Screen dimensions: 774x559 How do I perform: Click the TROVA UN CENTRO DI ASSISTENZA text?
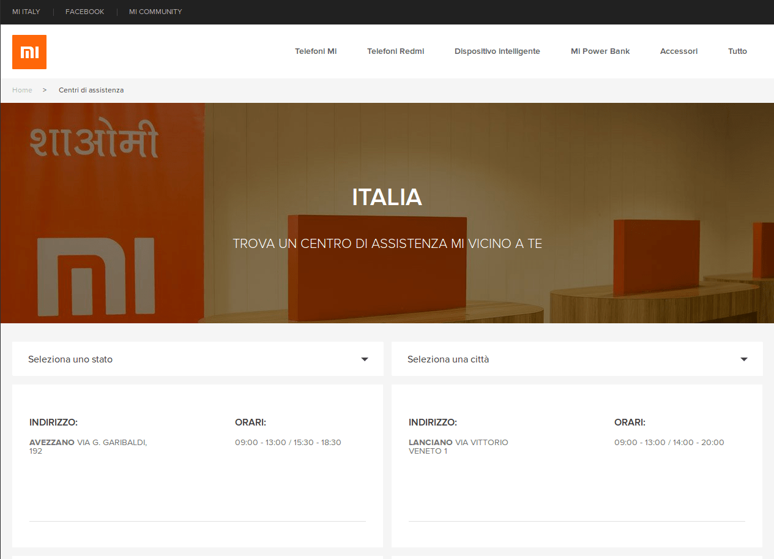pos(387,244)
